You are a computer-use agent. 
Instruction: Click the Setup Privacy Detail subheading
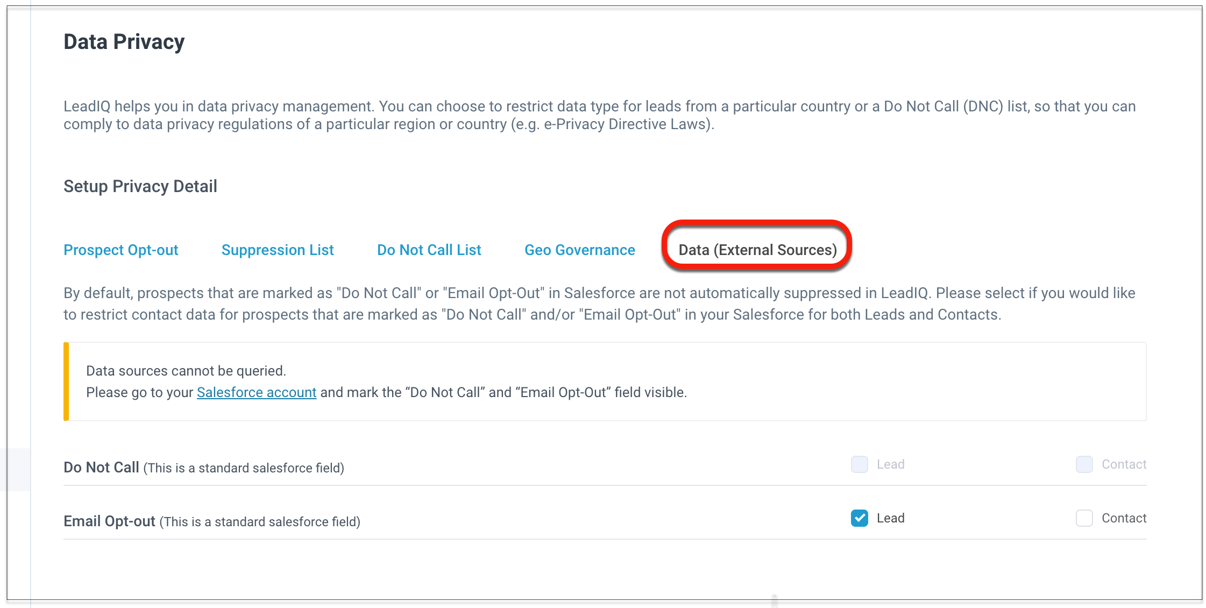pyautogui.click(x=140, y=186)
